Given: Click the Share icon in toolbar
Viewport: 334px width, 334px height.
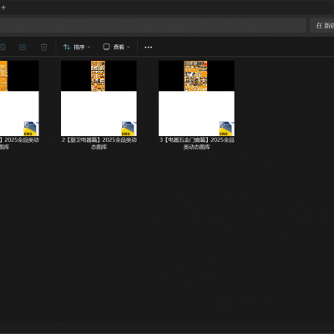Looking at the screenshot, I should 23,47.
